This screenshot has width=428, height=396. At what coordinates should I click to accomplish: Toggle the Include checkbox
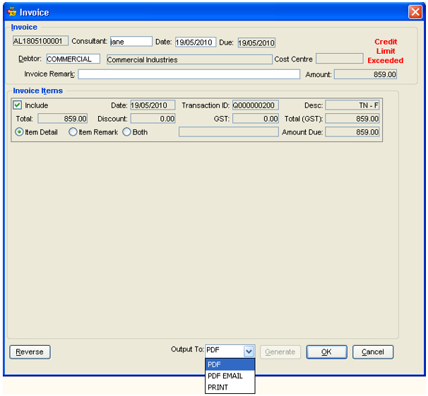pos(18,105)
